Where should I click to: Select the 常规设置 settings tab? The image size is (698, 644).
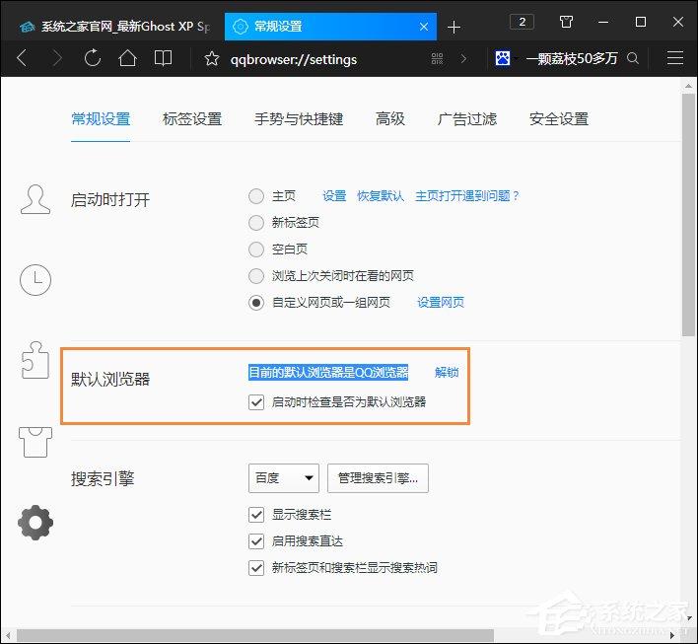click(x=101, y=119)
